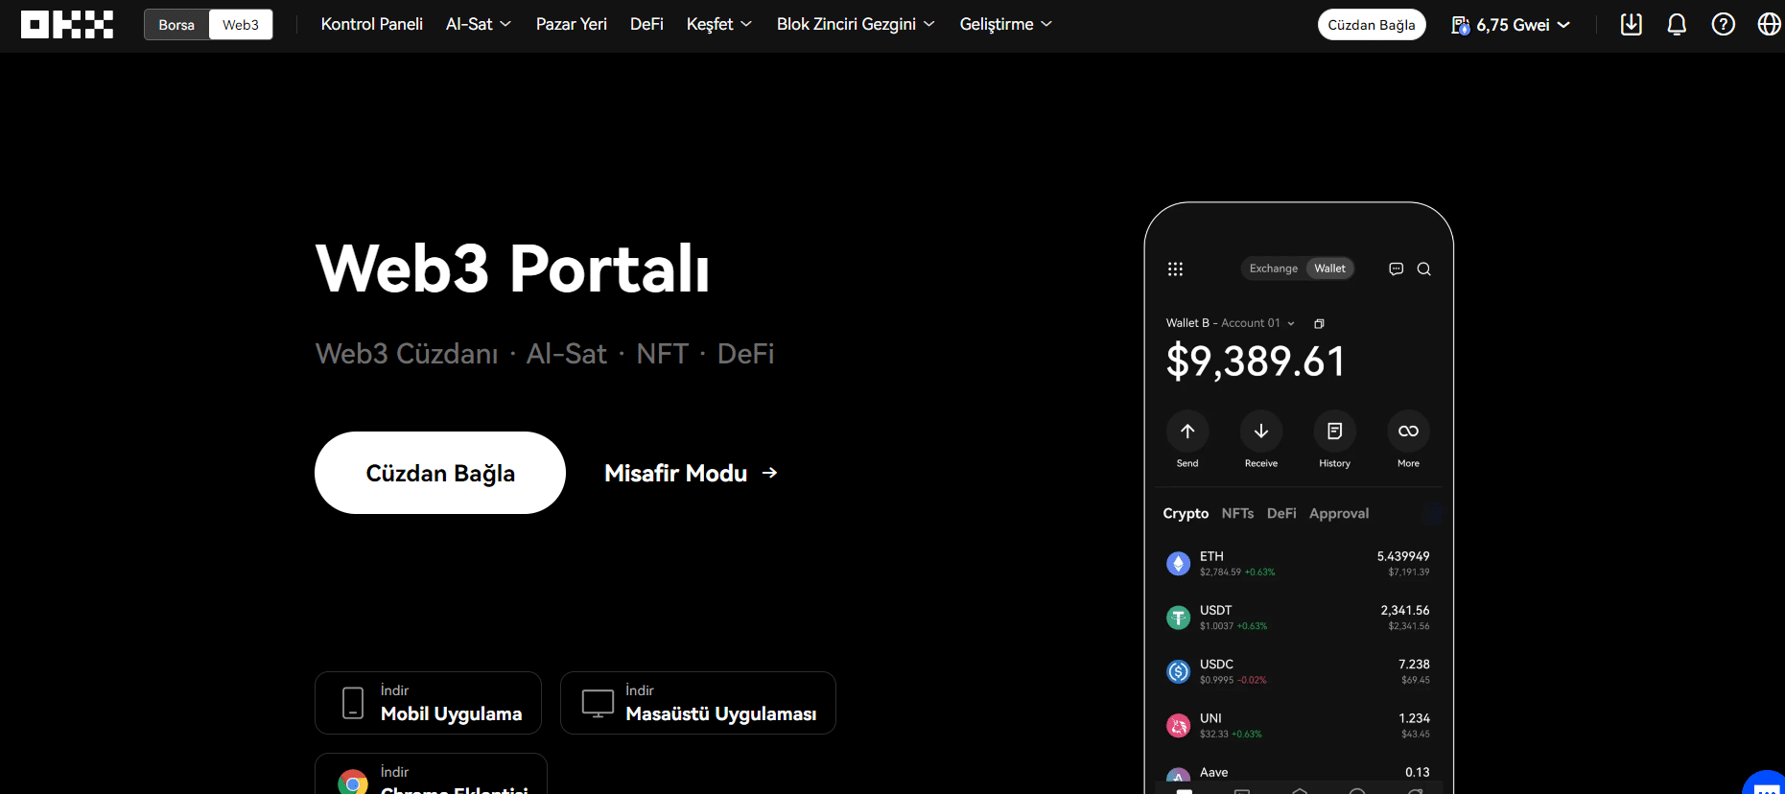Open Kontrol Paneli menu item
Viewport: 1785px width, 794px height.
coord(372,24)
